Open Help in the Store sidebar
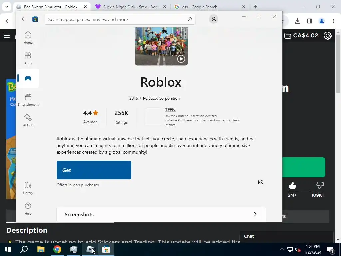 pyautogui.click(x=28, y=209)
